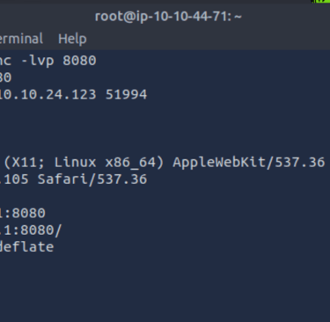Click the :8080 host line text
This screenshot has width=330, height=322.
(23, 213)
